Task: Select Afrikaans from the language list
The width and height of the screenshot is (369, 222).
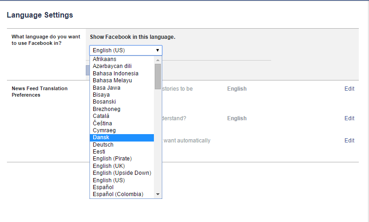Action: [122, 59]
